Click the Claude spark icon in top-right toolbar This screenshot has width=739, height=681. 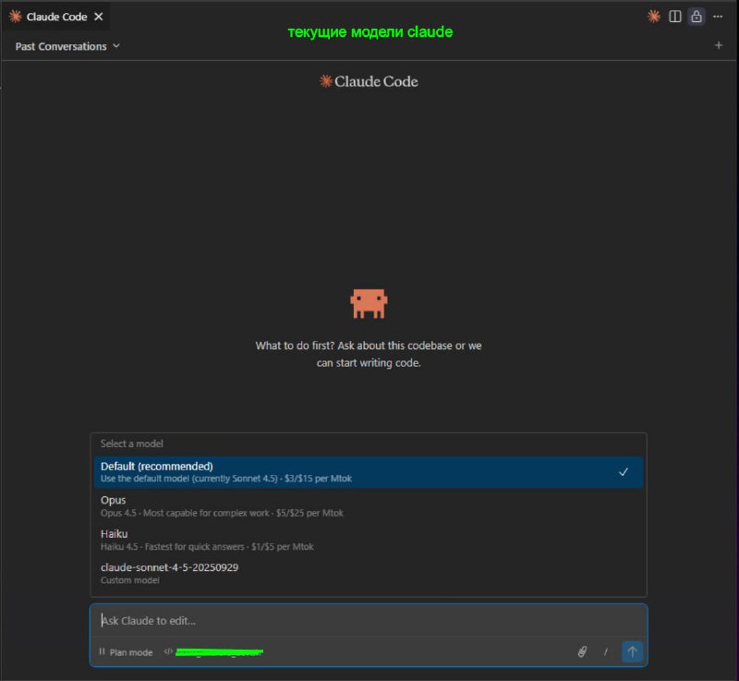tap(653, 17)
